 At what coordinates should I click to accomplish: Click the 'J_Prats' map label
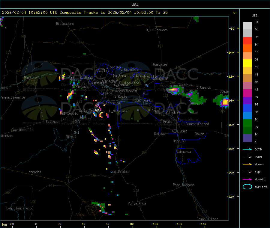coord(166,122)
